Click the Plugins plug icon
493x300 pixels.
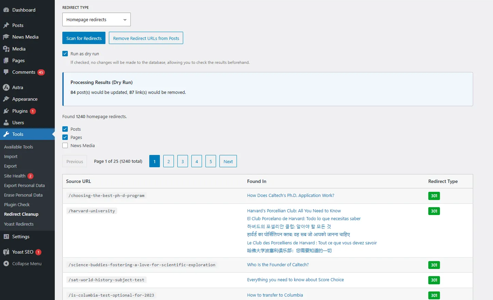pyautogui.click(x=6, y=111)
